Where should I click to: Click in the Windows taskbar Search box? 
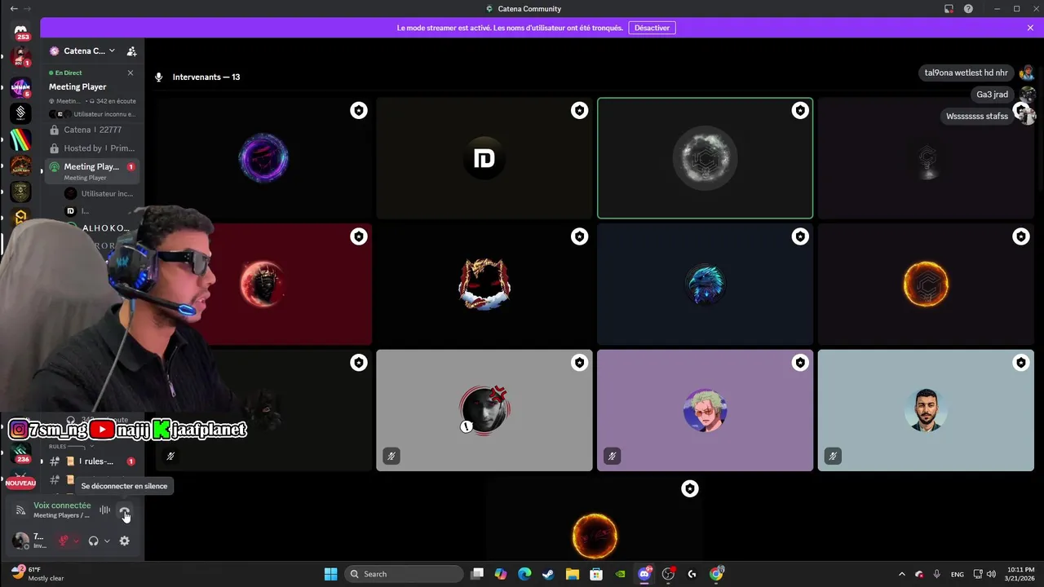tap(404, 574)
